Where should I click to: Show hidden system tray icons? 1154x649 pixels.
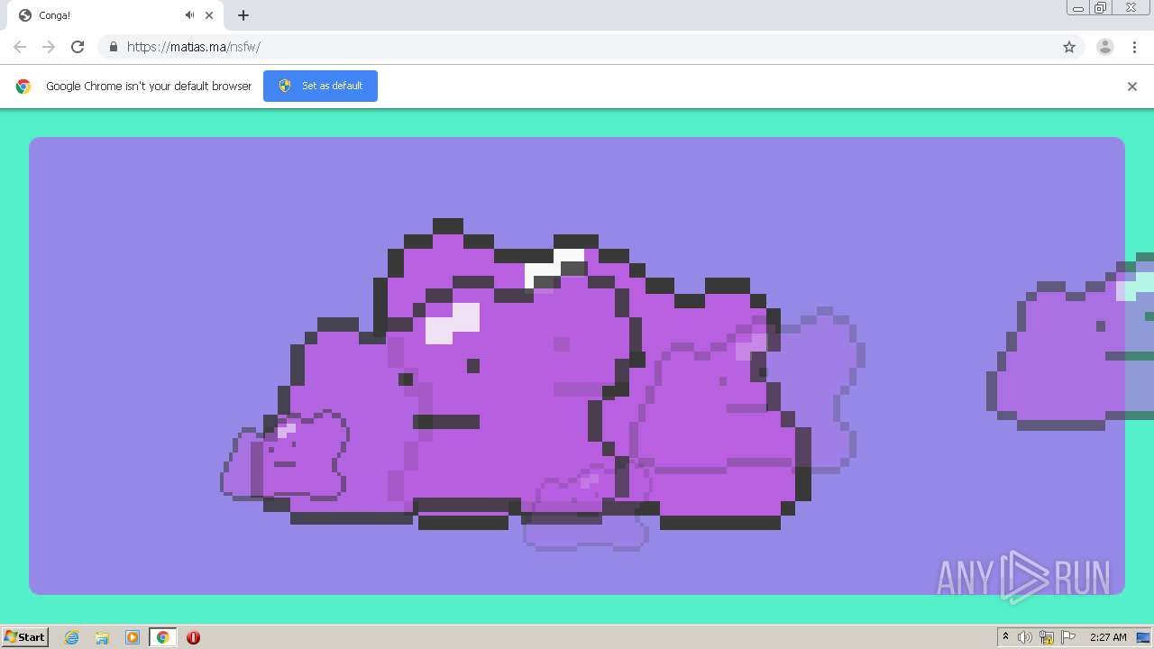point(1005,637)
